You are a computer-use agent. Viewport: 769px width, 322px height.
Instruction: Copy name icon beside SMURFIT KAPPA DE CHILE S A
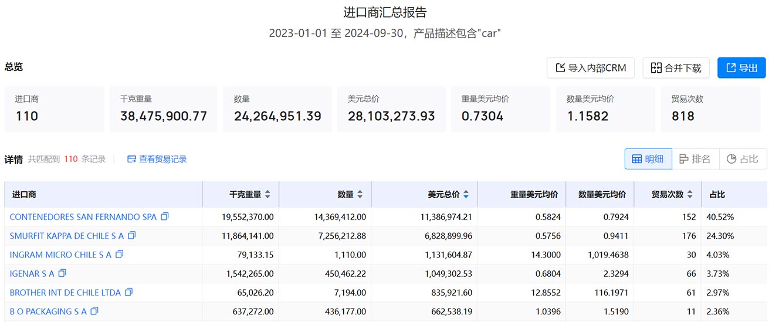132,235
